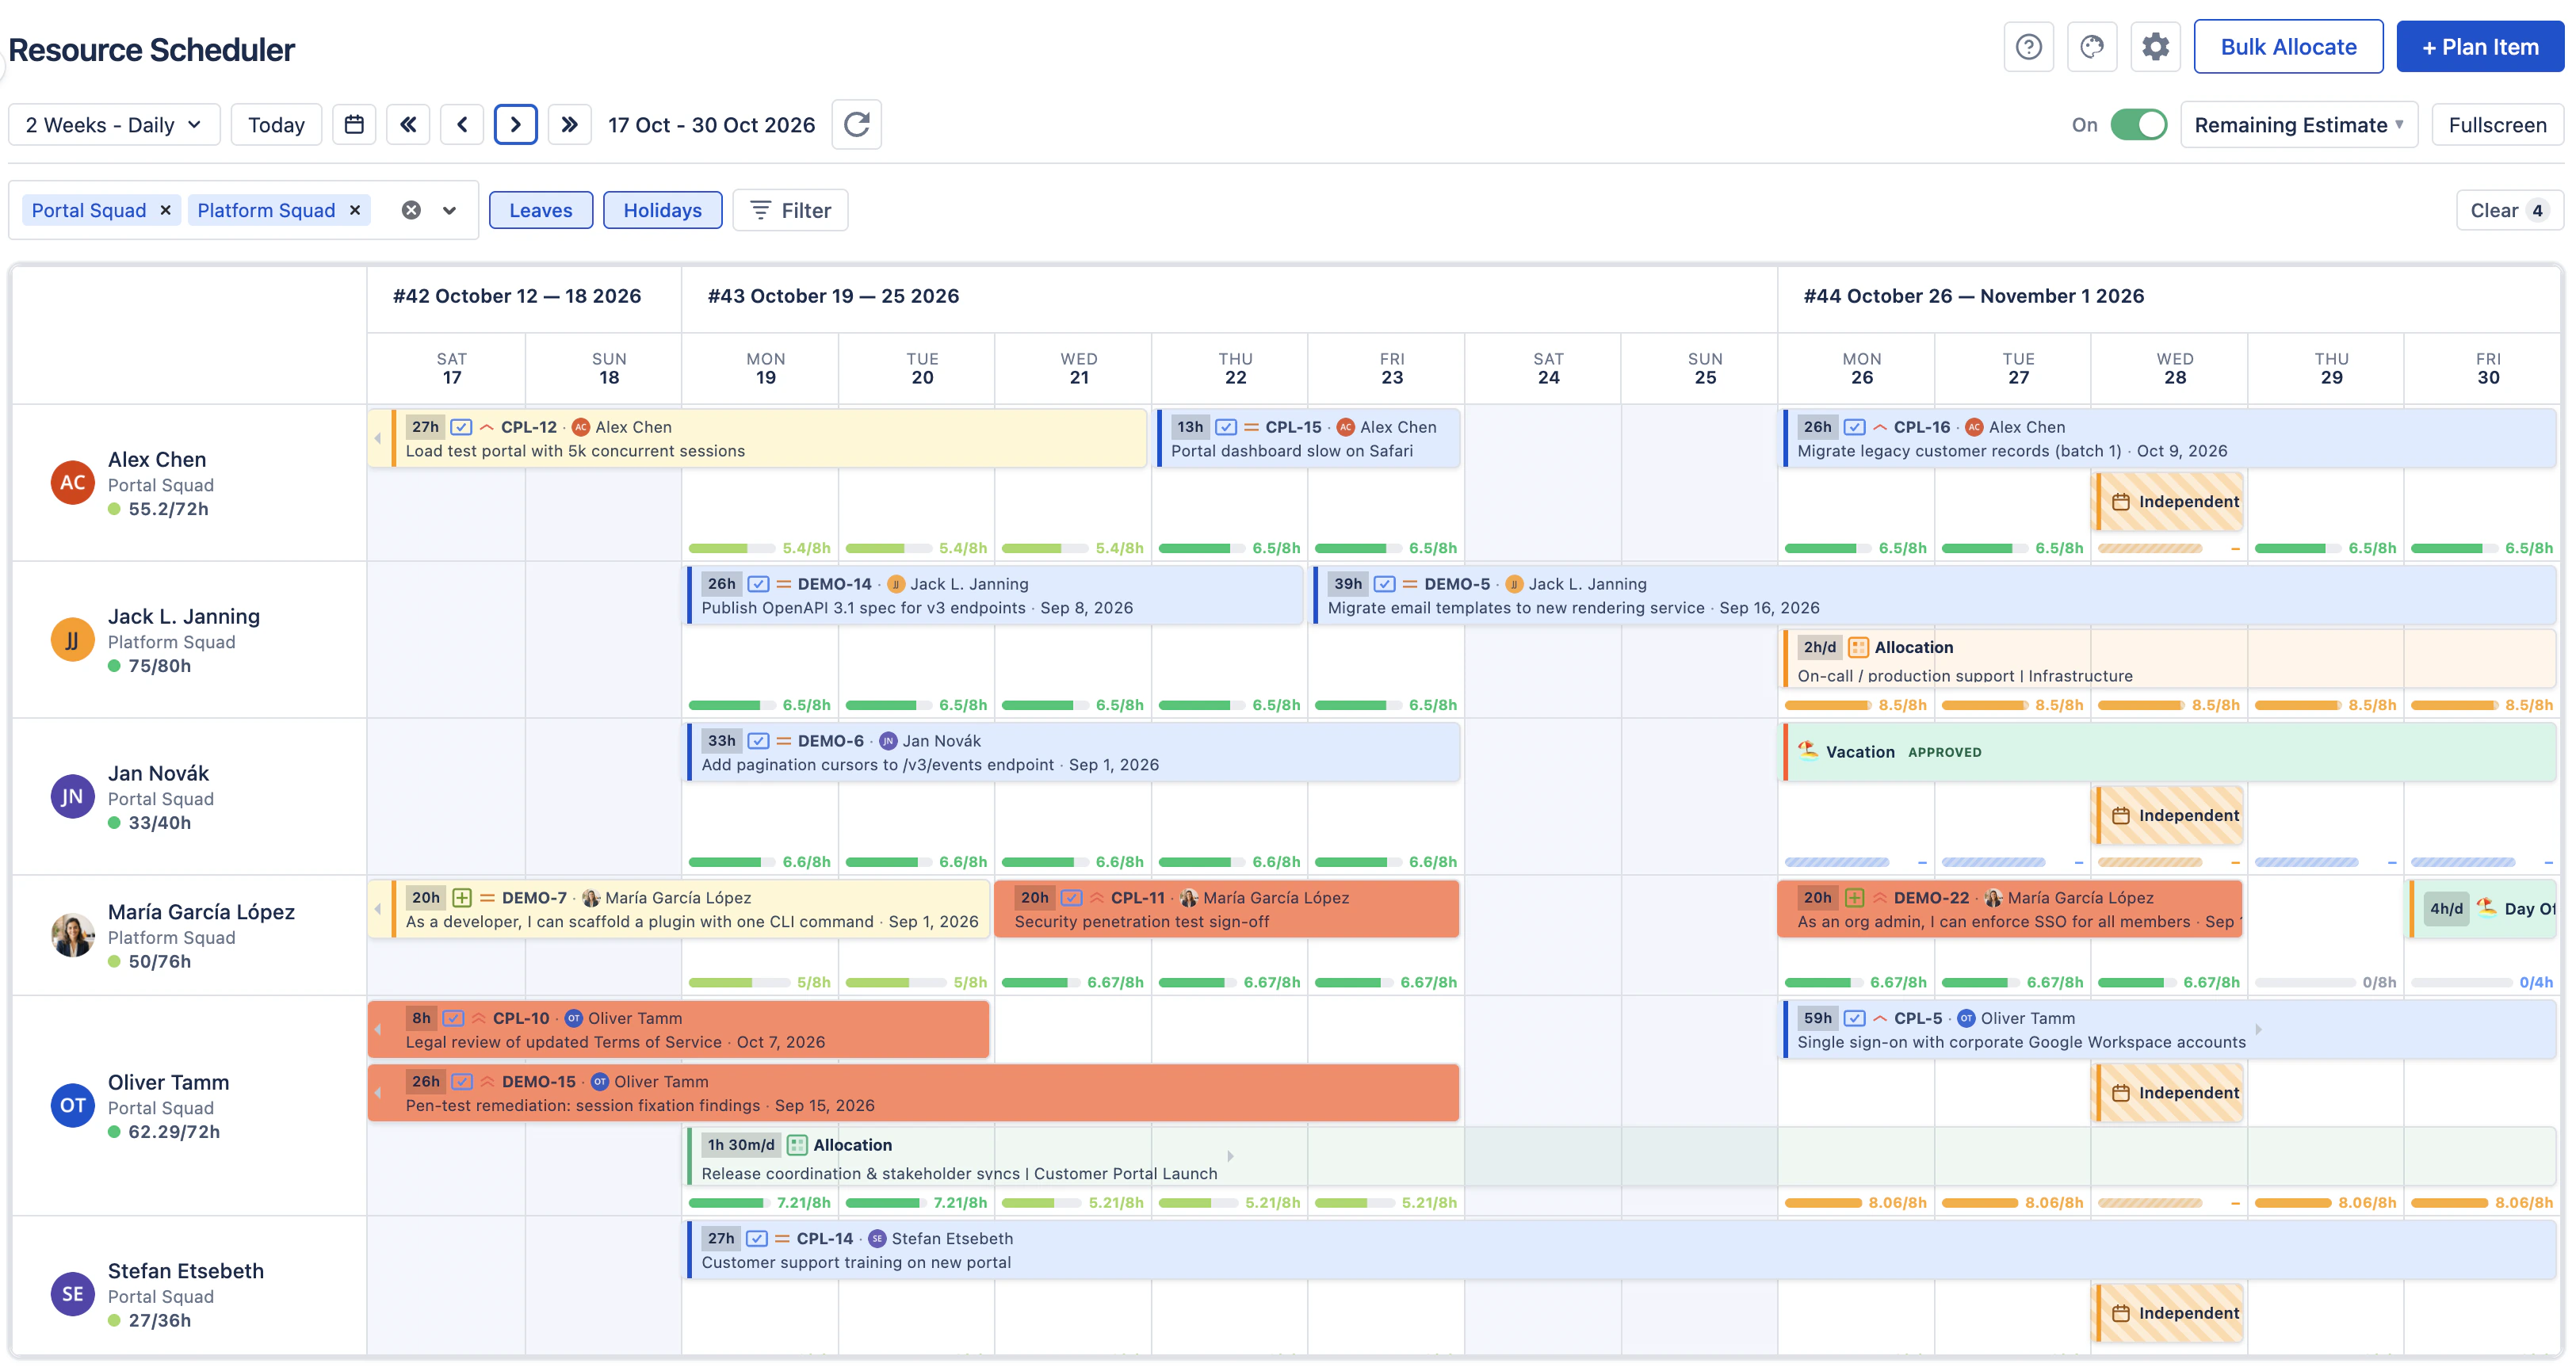The height and width of the screenshot is (1371, 2576).
Task: Jump forward with double right chevrons
Action: (569, 125)
